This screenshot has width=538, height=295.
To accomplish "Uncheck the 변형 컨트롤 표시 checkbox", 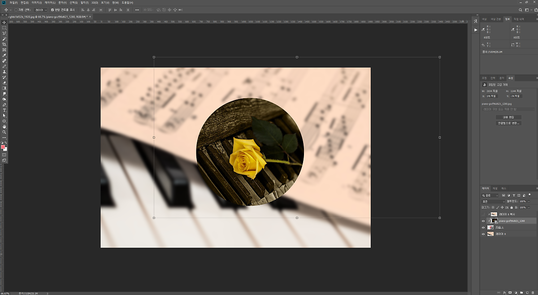I will point(52,9).
